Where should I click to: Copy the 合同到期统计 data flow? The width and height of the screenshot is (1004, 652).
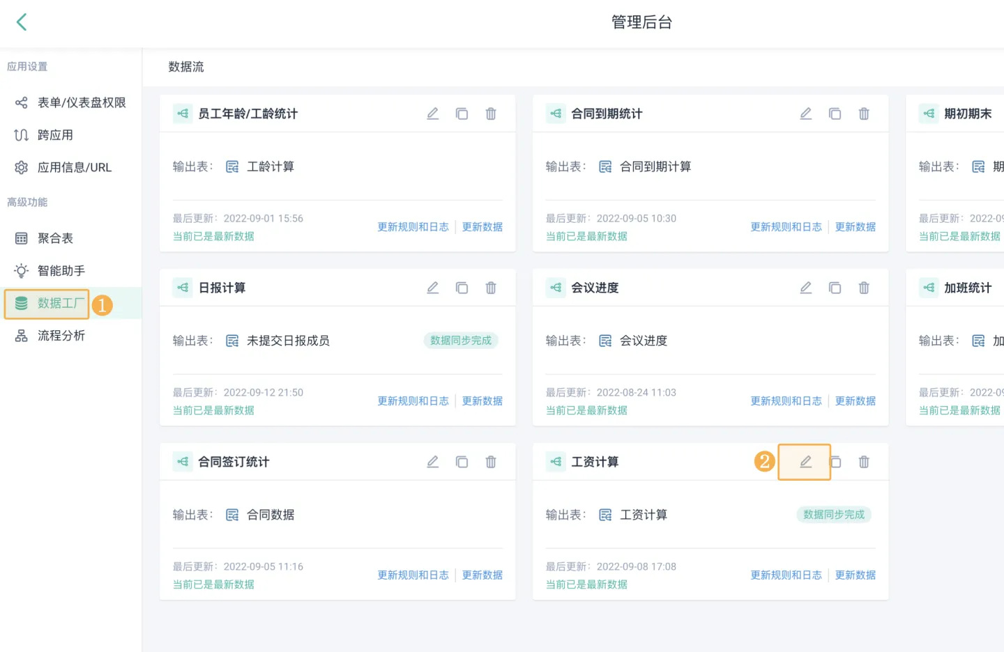click(x=835, y=114)
